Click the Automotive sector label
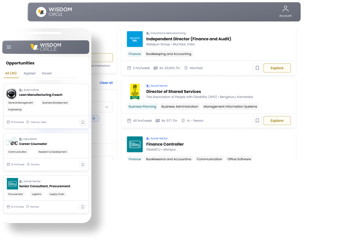This screenshot has height=241, width=352. (x=31, y=90)
